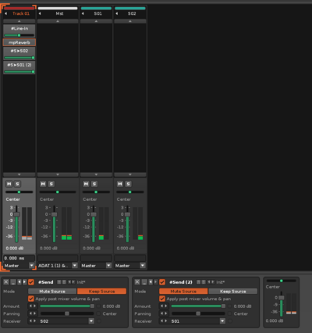Open #Send (2) Receiver dropdown showing S01
Image resolution: width=312 pixels, height=333 pixels.
tap(222, 321)
